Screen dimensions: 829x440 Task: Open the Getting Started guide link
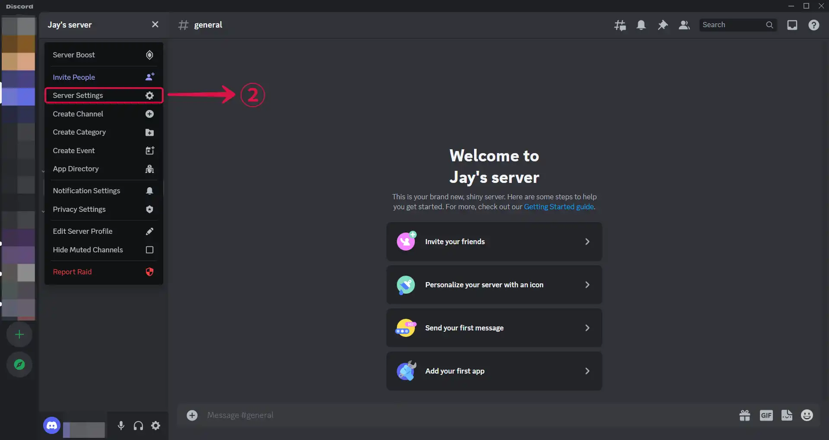[x=559, y=207]
